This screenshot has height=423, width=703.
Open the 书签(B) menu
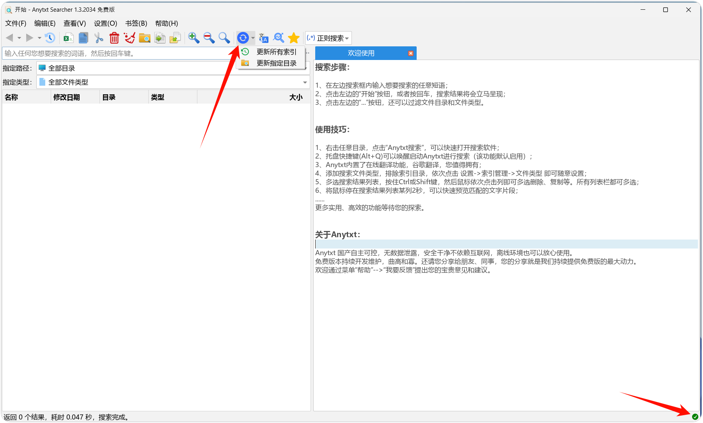136,23
